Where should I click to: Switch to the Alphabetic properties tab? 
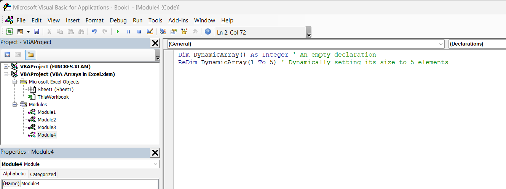[14, 174]
